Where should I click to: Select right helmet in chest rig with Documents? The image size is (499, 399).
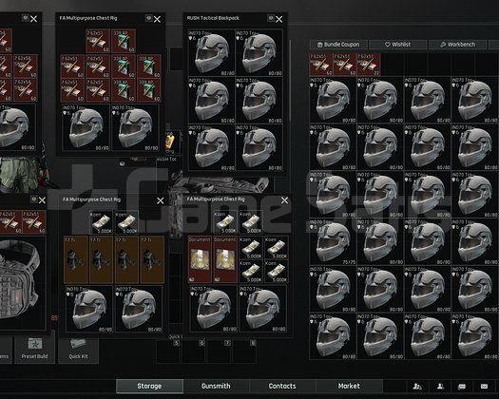click(x=262, y=309)
